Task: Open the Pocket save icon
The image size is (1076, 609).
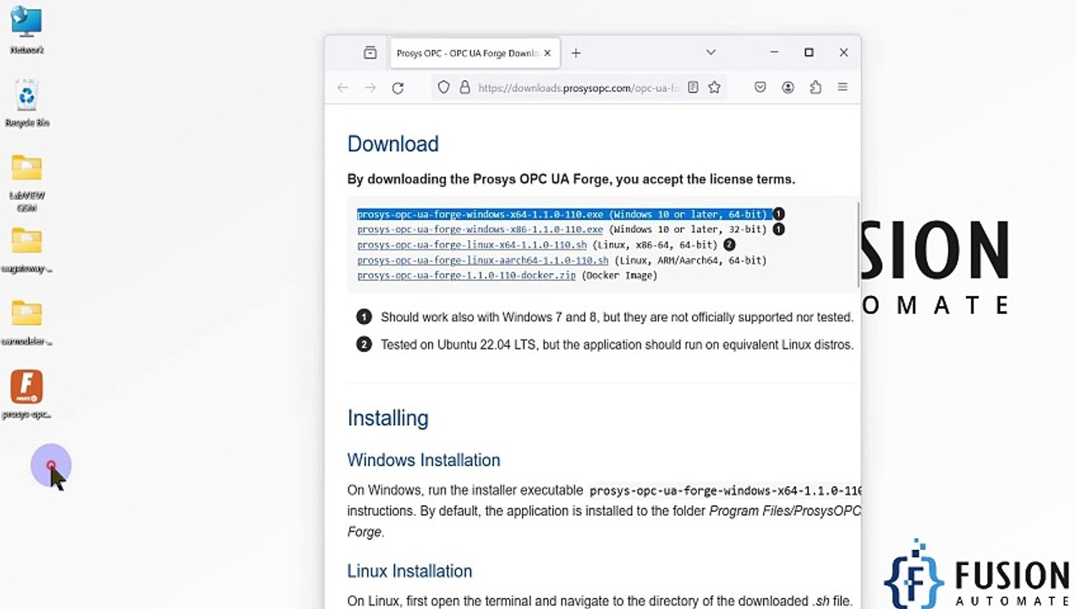Action: click(760, 87)
